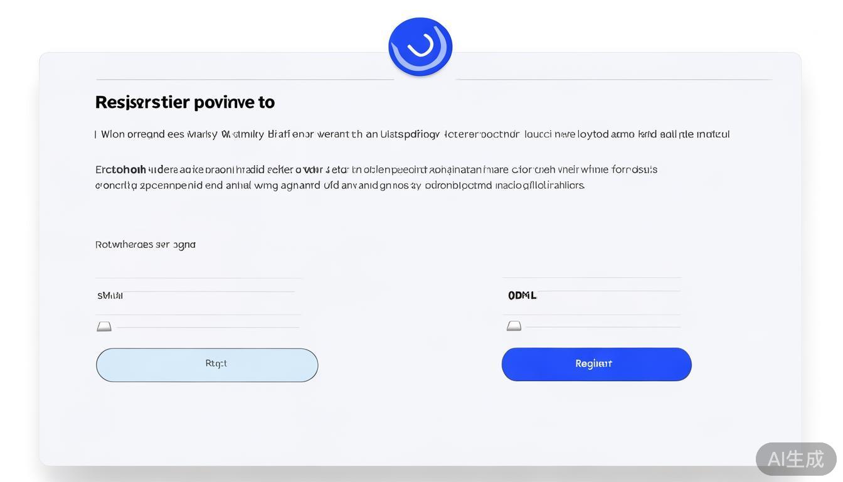Click the ODML field label

point(522,296)
